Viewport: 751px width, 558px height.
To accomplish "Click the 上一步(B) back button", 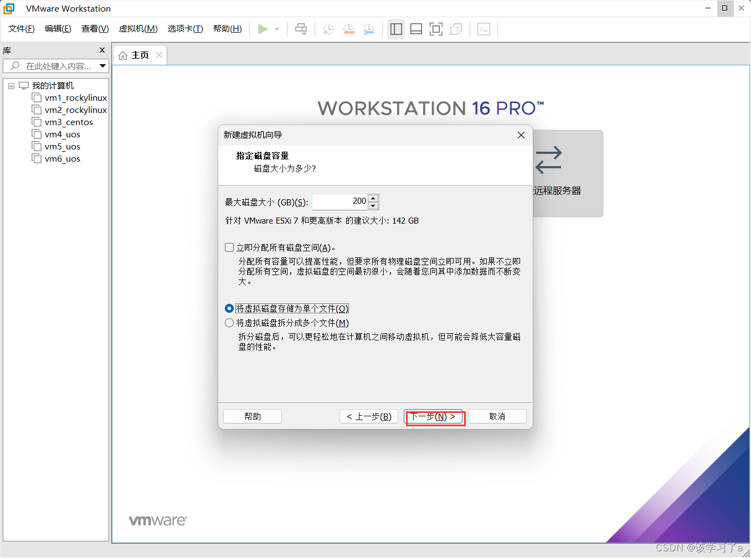I will coord(369,416).
